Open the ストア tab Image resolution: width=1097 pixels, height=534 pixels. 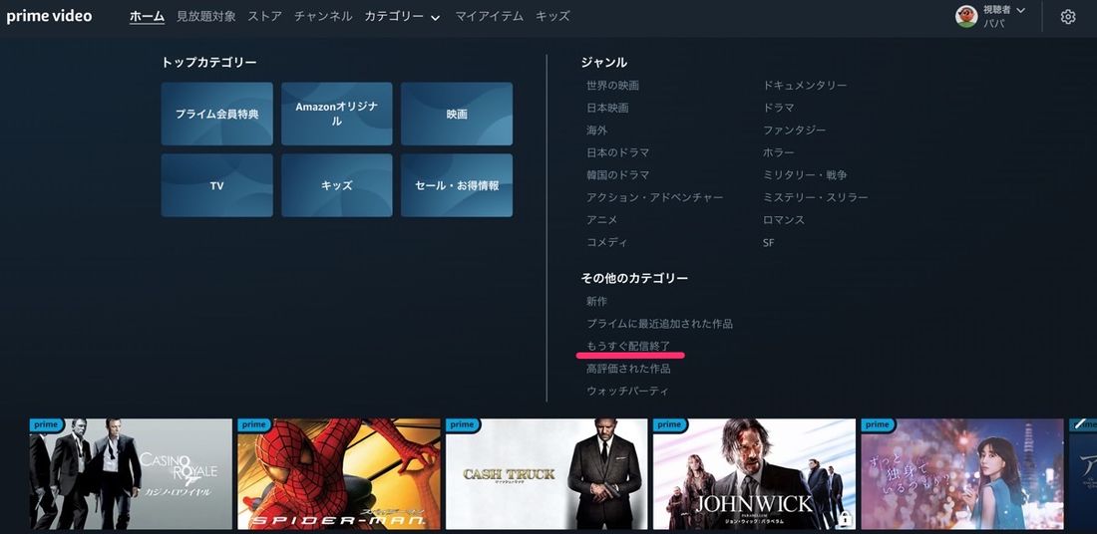tap(264, 16)
